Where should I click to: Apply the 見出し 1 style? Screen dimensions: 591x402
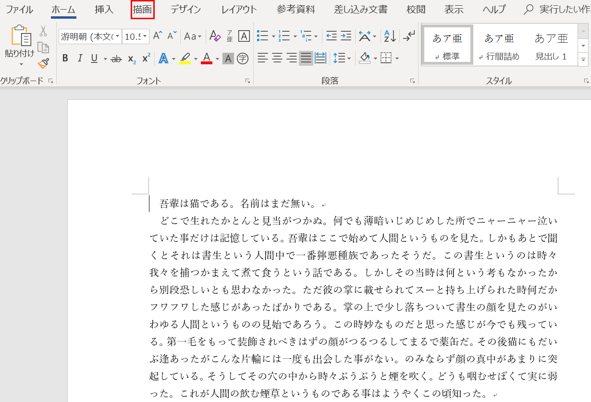552,45
